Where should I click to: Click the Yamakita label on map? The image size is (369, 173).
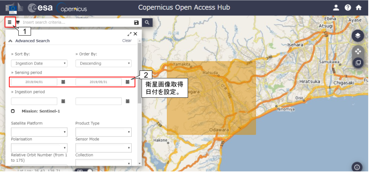(x=181, y=64)
